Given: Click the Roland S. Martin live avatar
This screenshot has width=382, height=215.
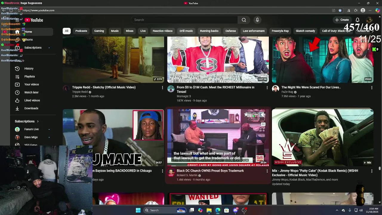Looking at the screenshot, I should point(171,172).
